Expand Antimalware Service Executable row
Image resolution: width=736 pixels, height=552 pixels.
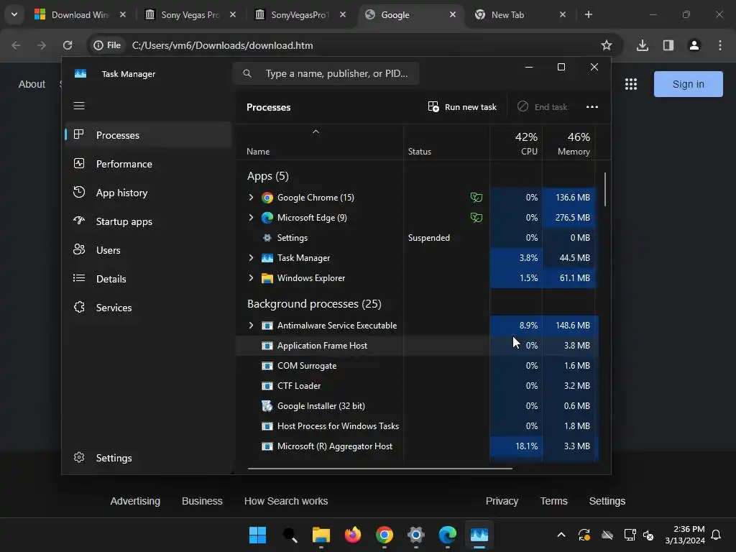tap(251, 326)
